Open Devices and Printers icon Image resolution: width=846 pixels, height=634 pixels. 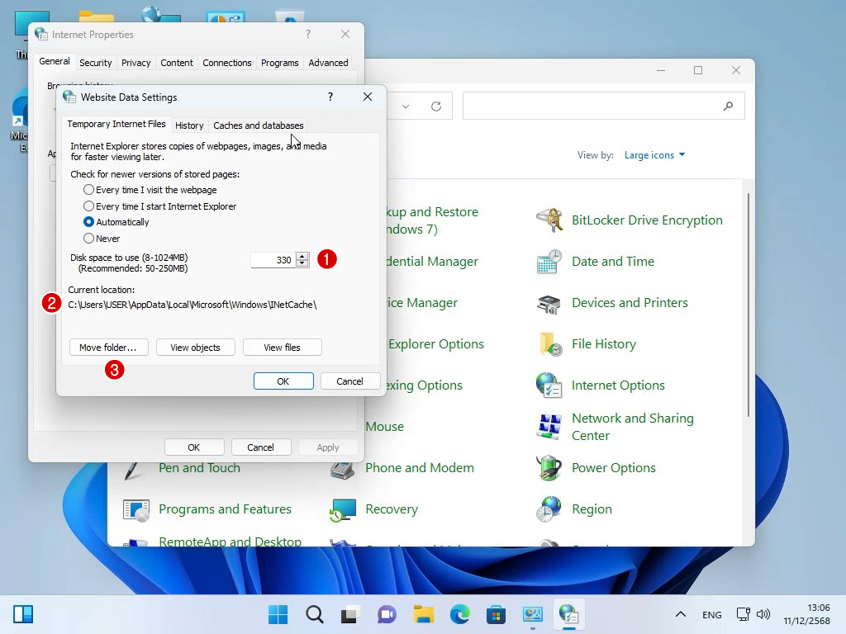click(x=549, y=303)
